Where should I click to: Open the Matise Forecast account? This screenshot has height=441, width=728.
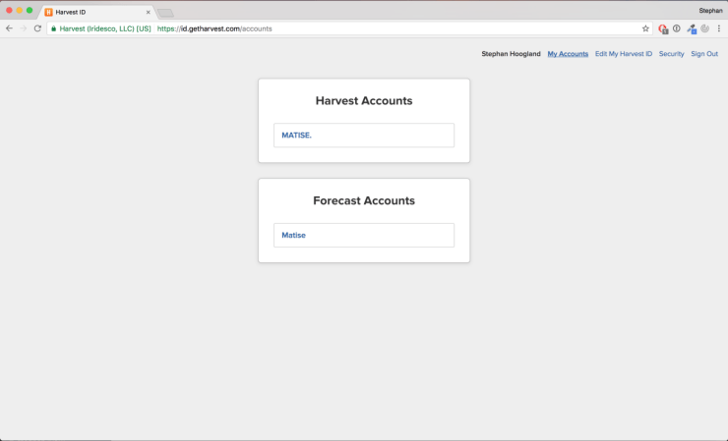click(364, 235)
